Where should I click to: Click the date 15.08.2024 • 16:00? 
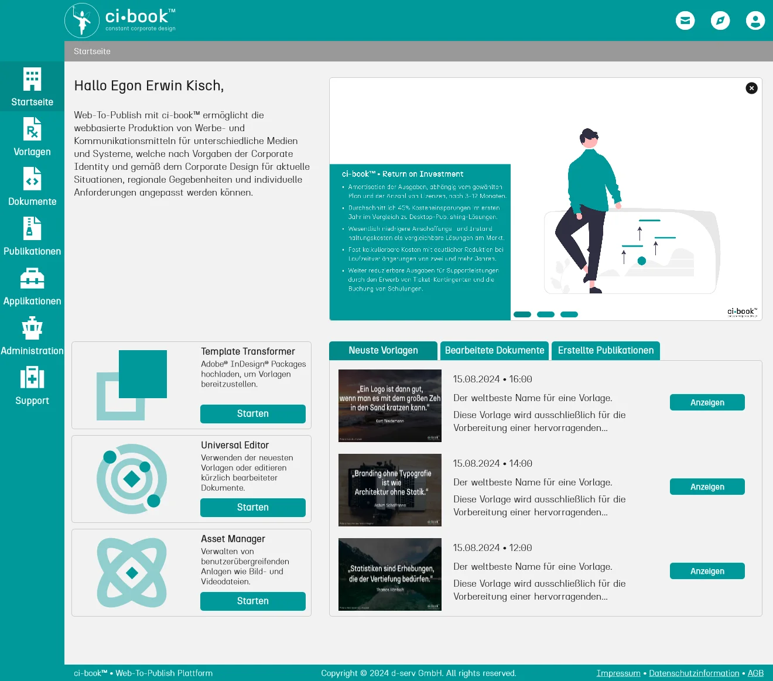[x=492, y=379]
